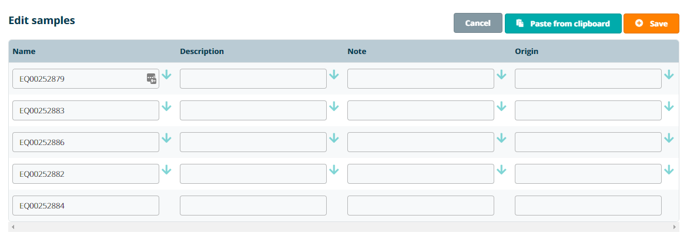Click the Origin column header
Screen dimensions: 687x239
[x=527, y=51]
